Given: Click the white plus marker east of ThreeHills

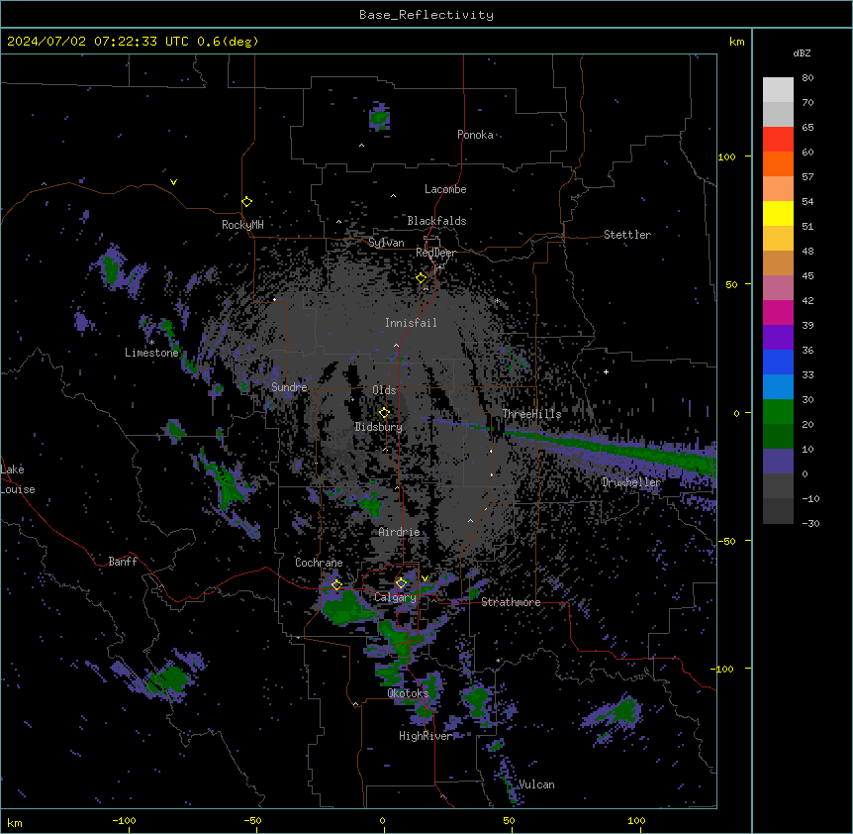Looking at the screenshot, I should click(x=606, y=371).
